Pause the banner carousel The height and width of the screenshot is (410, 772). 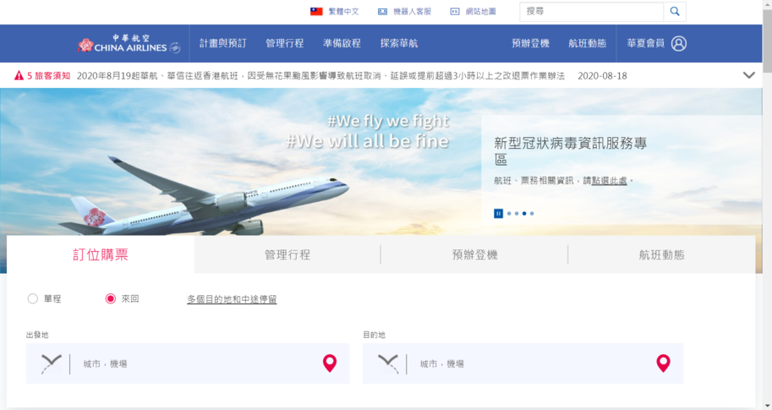point(498,213)
